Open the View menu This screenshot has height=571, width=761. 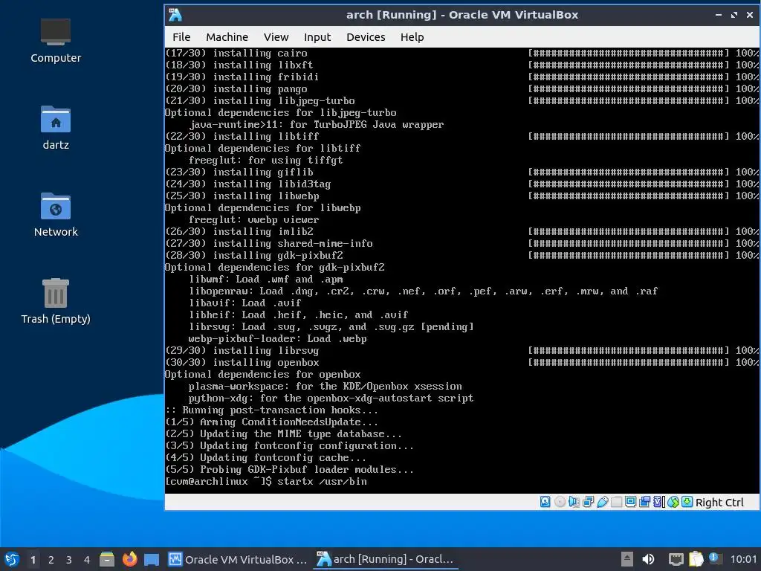click(x=276, y=37)
